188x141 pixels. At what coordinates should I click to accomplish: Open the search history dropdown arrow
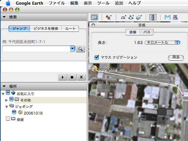pyautogui.click(x=73, y=49)
